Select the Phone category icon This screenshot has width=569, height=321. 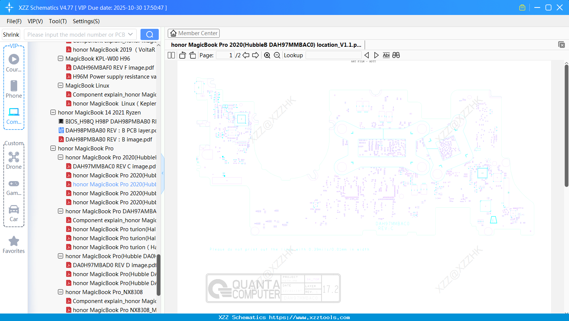point(14,89)
